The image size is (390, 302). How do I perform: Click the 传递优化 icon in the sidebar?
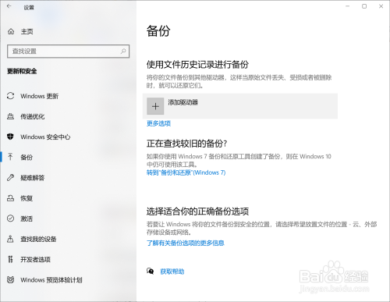pos(10,116)
